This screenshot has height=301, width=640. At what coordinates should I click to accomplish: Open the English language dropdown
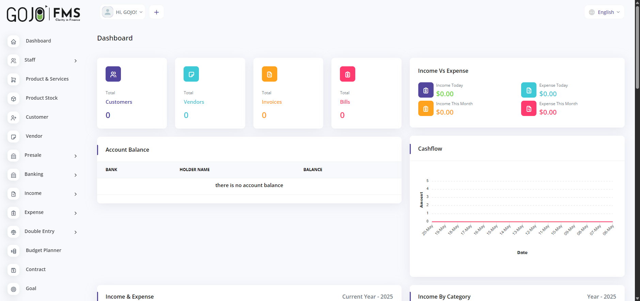point(605,12)
